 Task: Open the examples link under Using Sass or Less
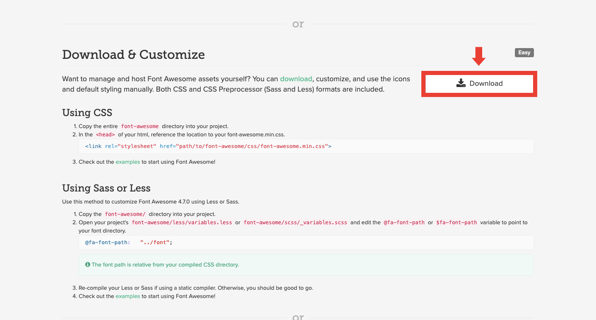click(128, 296)
